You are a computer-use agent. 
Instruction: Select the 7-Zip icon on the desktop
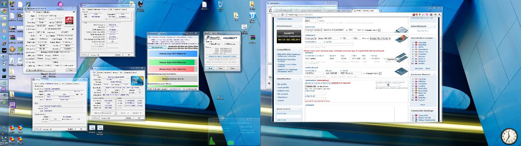20,16
